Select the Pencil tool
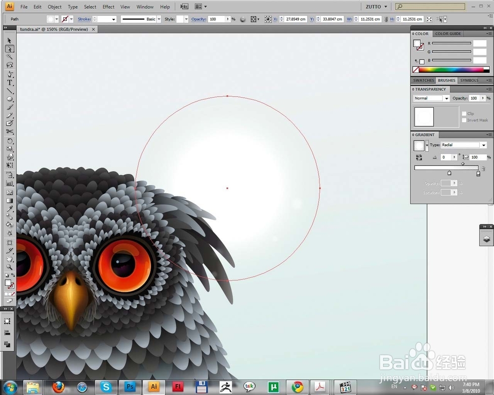Image resolution: width=494 pixels, height=395 pixels. point(9,115)
